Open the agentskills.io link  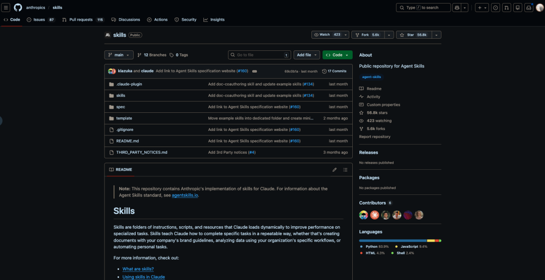click(185, 195)
